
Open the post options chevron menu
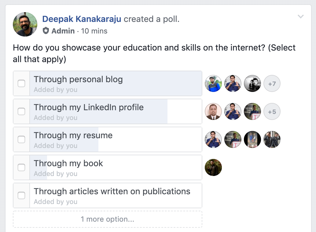click(300, 16)
